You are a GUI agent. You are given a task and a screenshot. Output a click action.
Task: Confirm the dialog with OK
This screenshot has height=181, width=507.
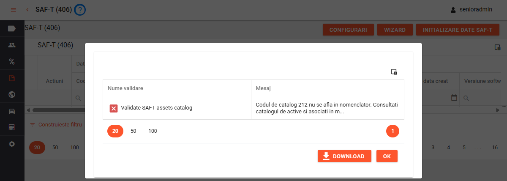pyautogui.click(x=387, y=156)
